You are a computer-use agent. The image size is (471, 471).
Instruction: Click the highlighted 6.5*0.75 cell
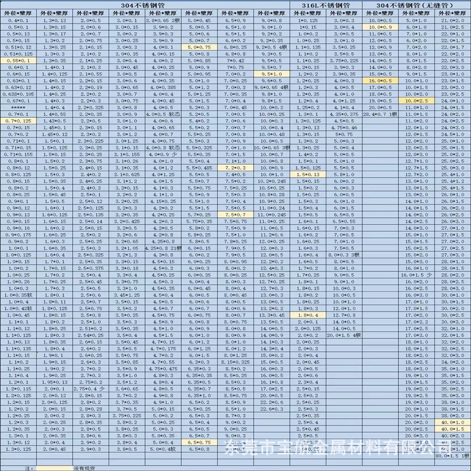199,442
